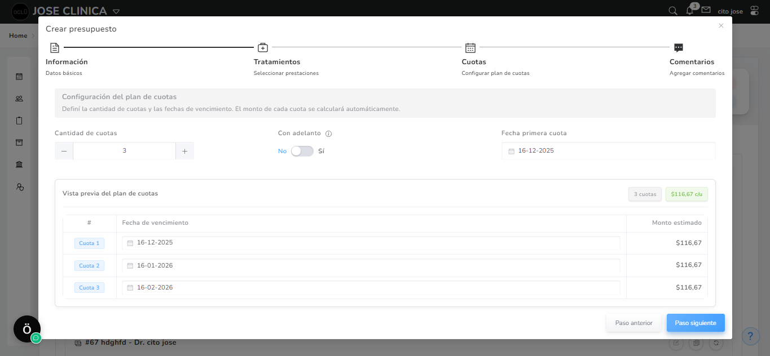The image size is (770, 356).
Task: Click the Cuota 1 amount $116,67
Action: [x=689, y=243]
